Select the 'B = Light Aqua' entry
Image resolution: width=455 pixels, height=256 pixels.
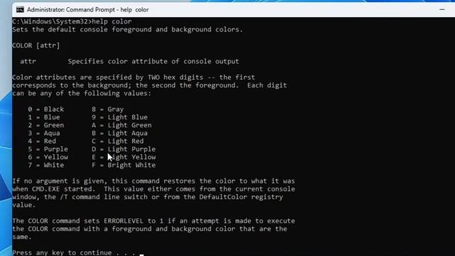tap(119, 133)
